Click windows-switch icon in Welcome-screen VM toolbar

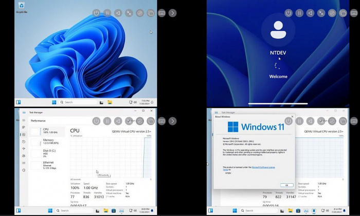343,13
